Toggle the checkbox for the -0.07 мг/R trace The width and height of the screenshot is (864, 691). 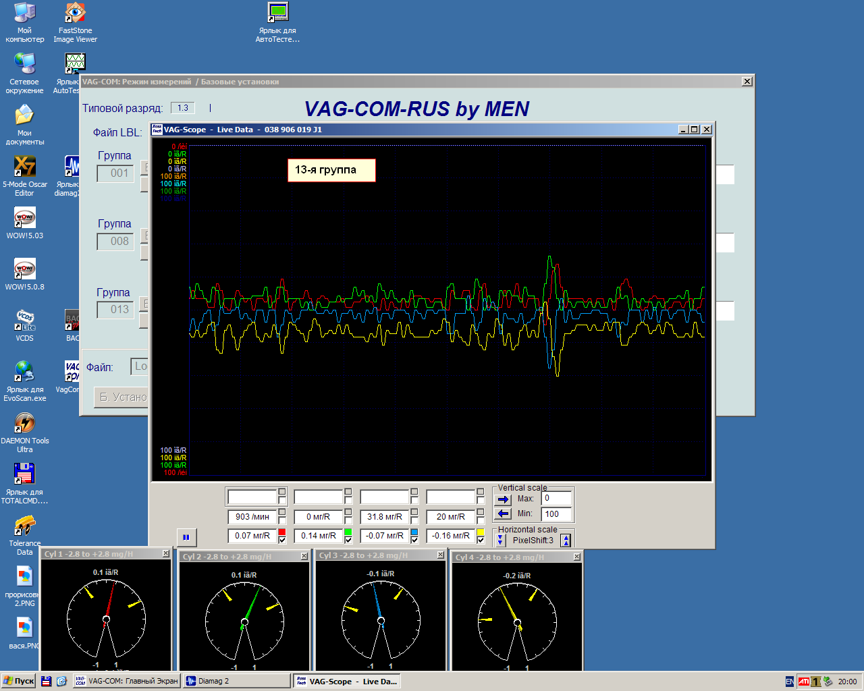pyautogui.click(x=414, y=541)
